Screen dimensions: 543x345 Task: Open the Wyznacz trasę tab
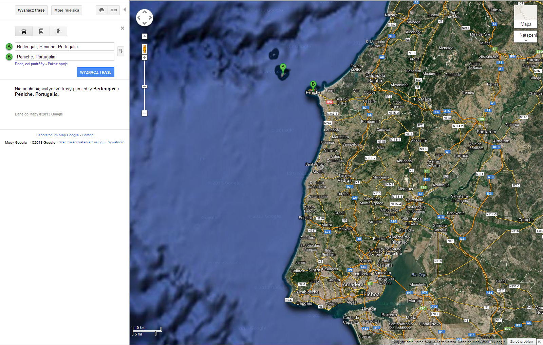click(x=31, y=10)
